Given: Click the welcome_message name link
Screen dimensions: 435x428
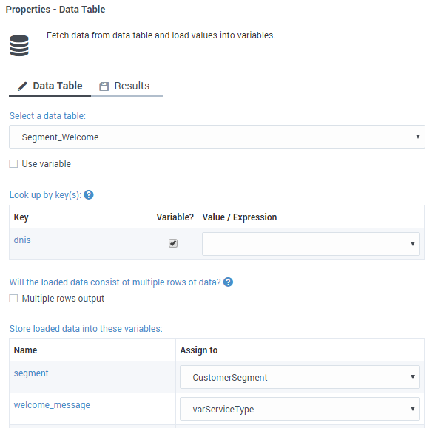Looking at the screenshot, I should (x=52, y=405).
